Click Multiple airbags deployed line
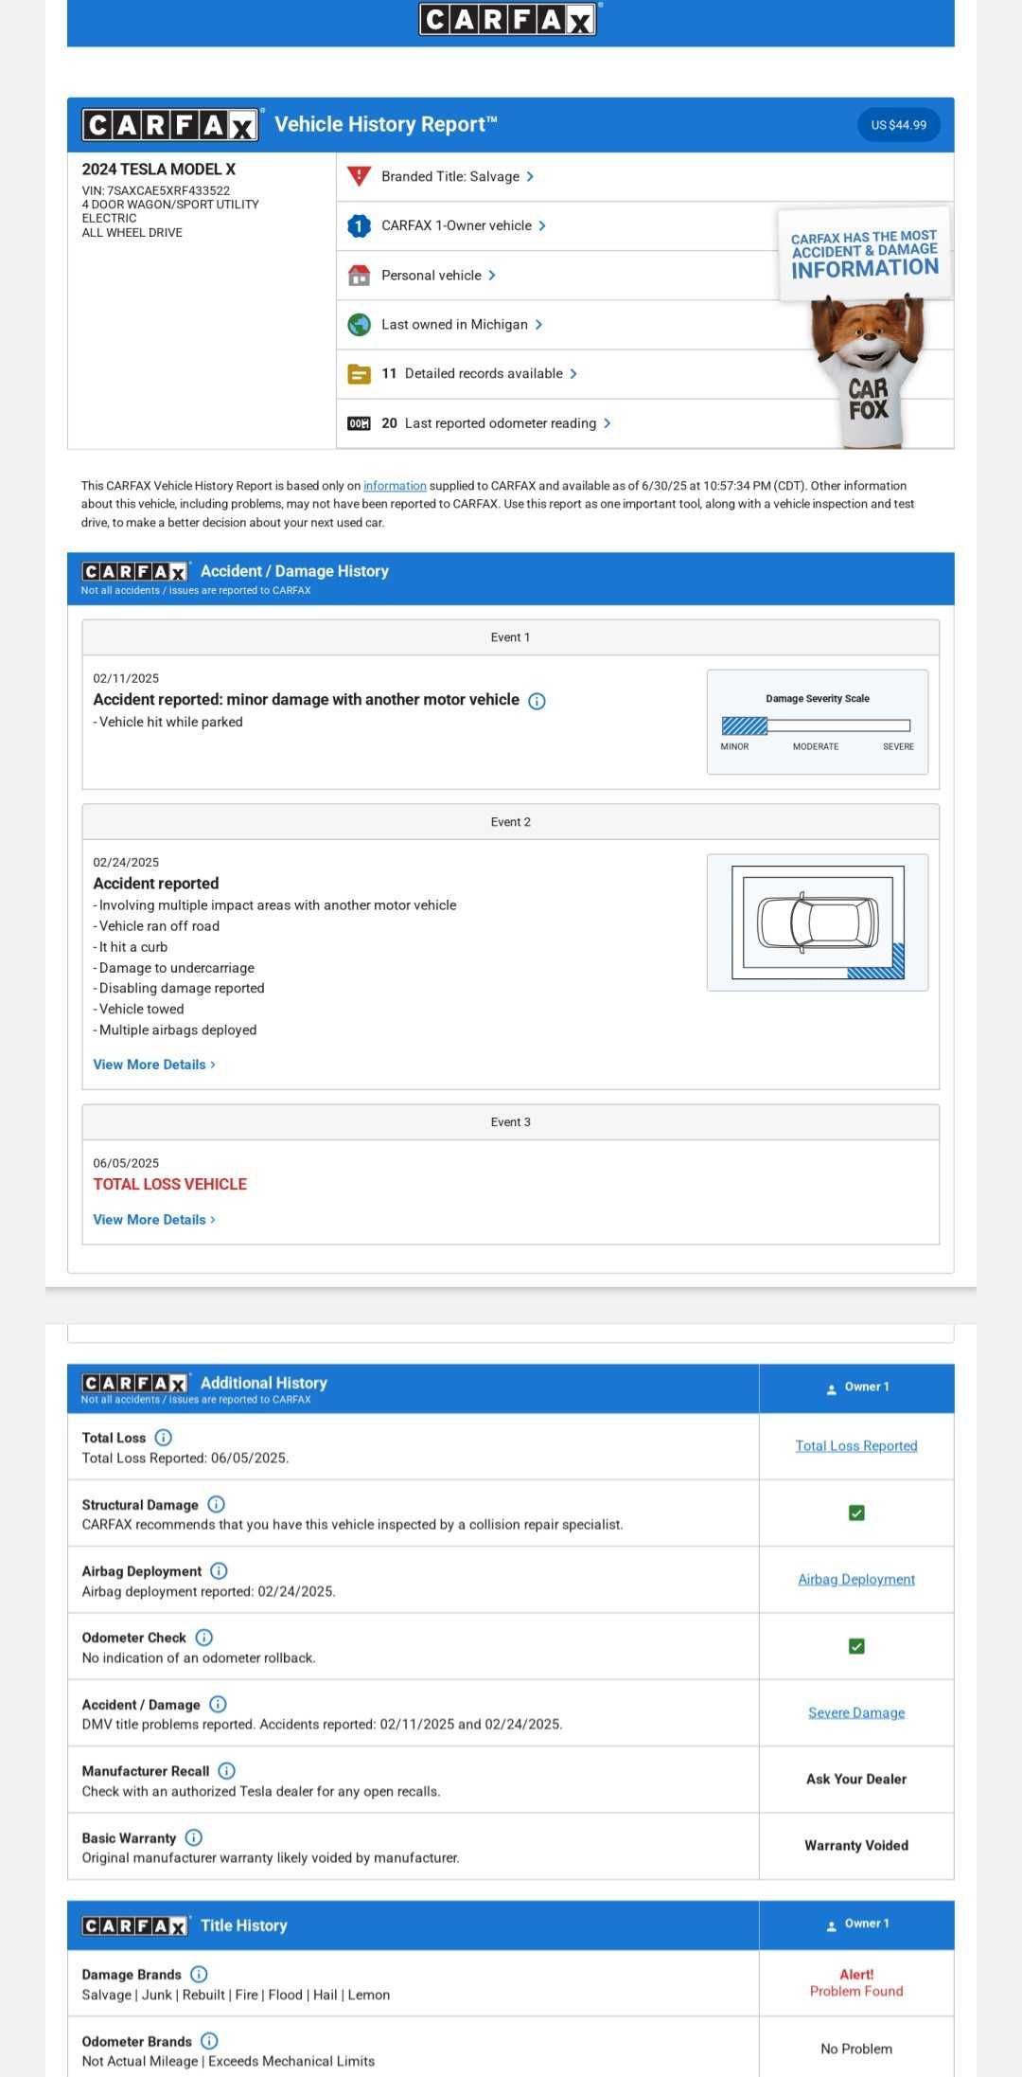This screenshot has width=1022, height=2077. point(175,1030)
